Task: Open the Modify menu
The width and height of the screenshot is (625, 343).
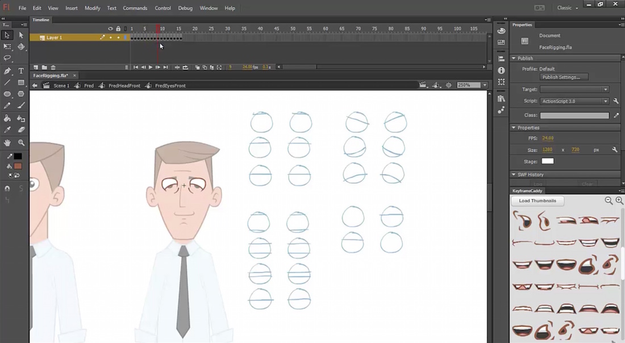Action: click(92, 9)
